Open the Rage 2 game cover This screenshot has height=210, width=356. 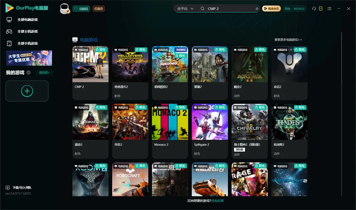(250, 179)
